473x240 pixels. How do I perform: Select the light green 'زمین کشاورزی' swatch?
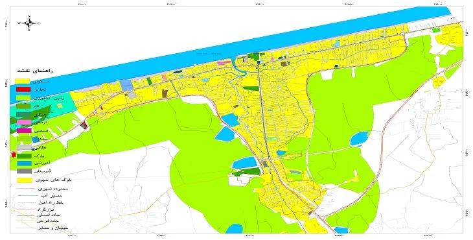(x=23, y=98)
